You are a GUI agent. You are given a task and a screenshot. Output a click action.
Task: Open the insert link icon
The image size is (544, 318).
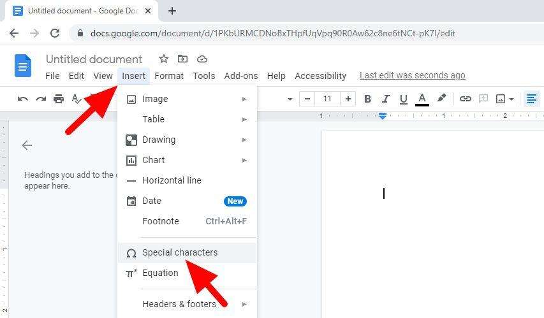coord(466,99)
